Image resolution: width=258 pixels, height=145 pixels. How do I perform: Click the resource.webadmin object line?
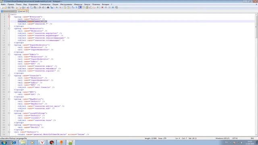[x=39, y=68]
